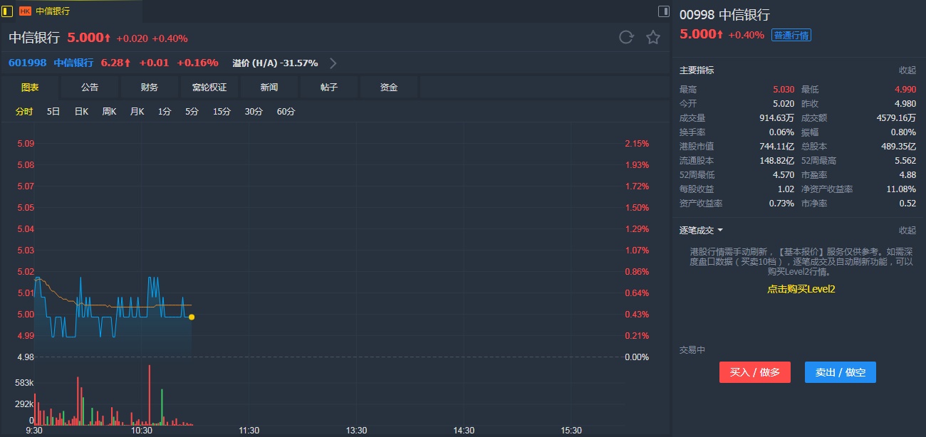Switch to the 60分 chart interval
The width and height of the screenshot is (926, 437).
286,112
